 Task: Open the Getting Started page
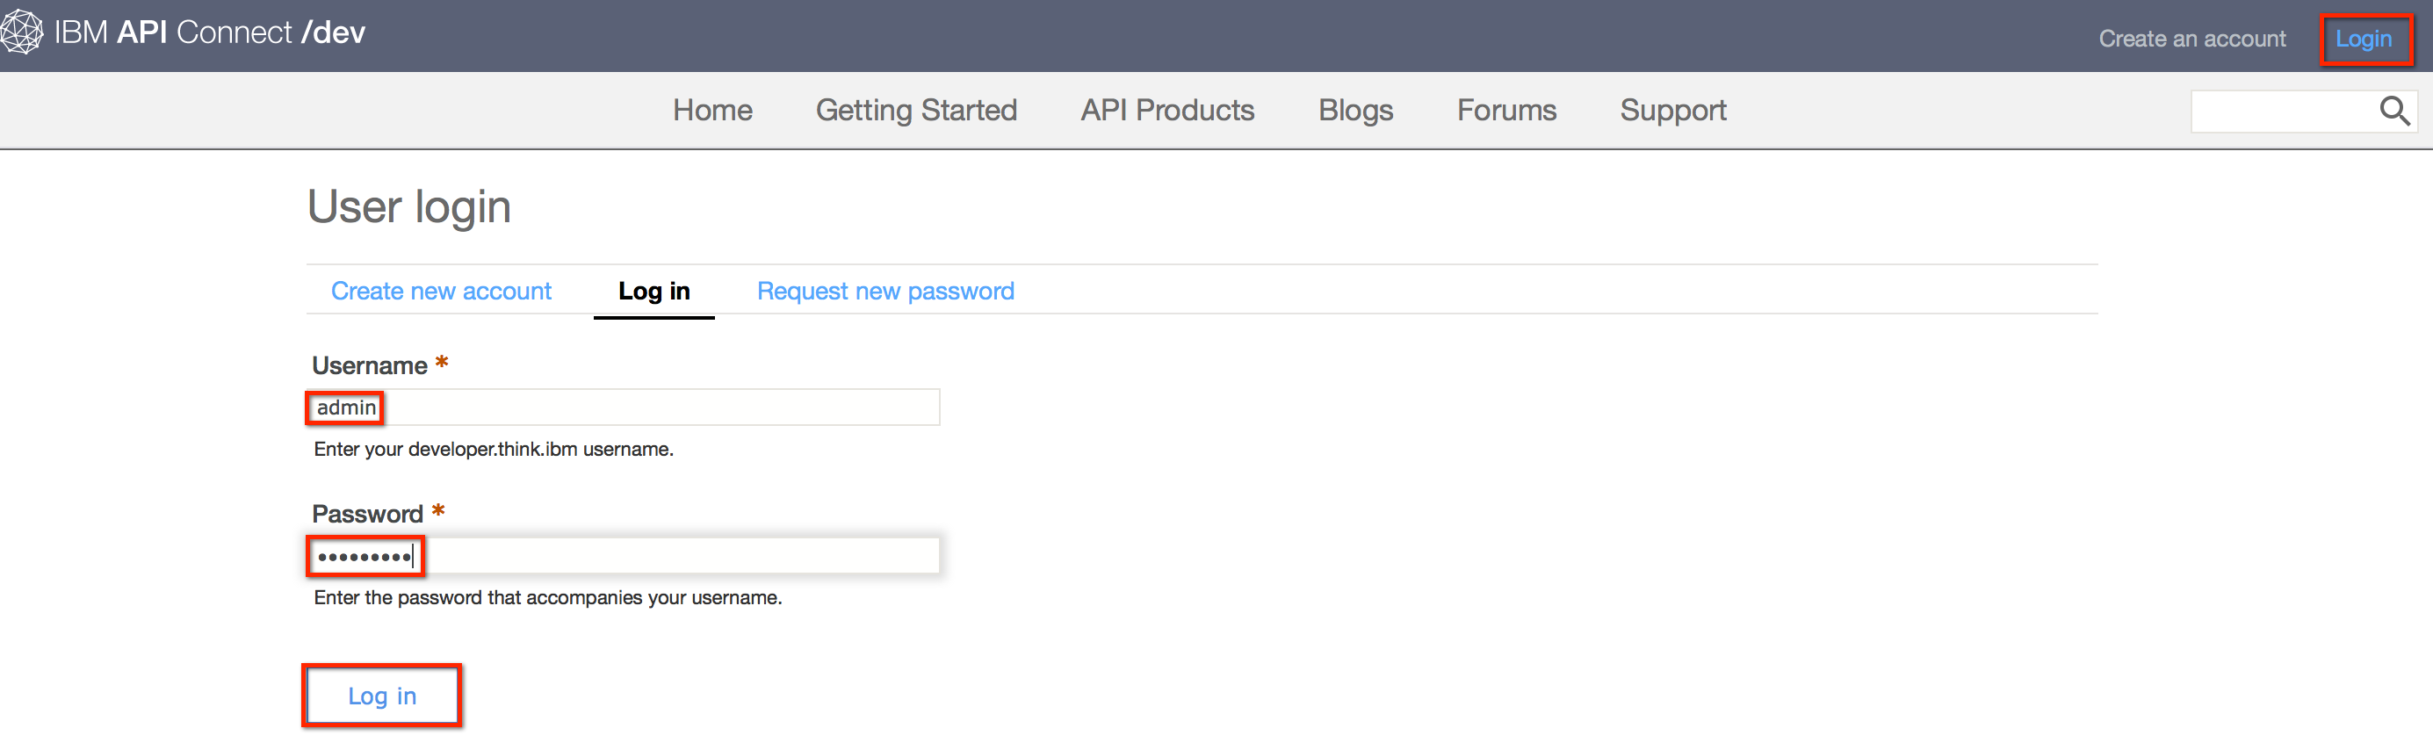pos(916,111)
